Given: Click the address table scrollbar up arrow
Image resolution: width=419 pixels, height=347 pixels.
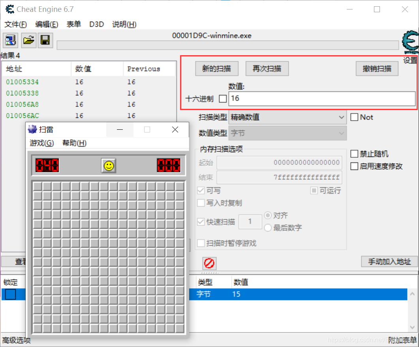Looking at the screenshot, I should click(x=412, y=294).
